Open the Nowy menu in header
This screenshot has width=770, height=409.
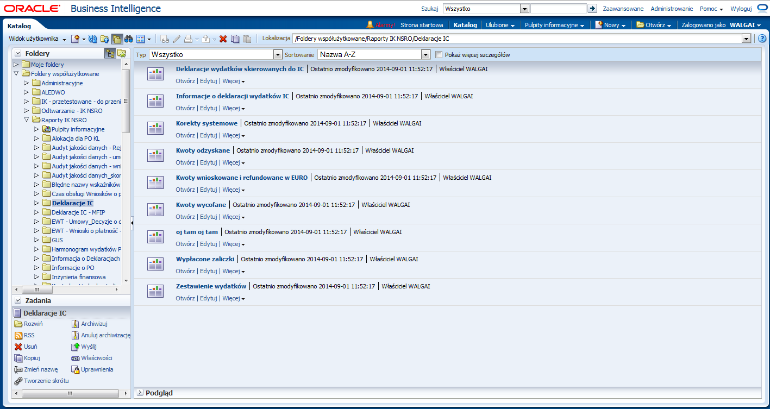click(610, 25)
